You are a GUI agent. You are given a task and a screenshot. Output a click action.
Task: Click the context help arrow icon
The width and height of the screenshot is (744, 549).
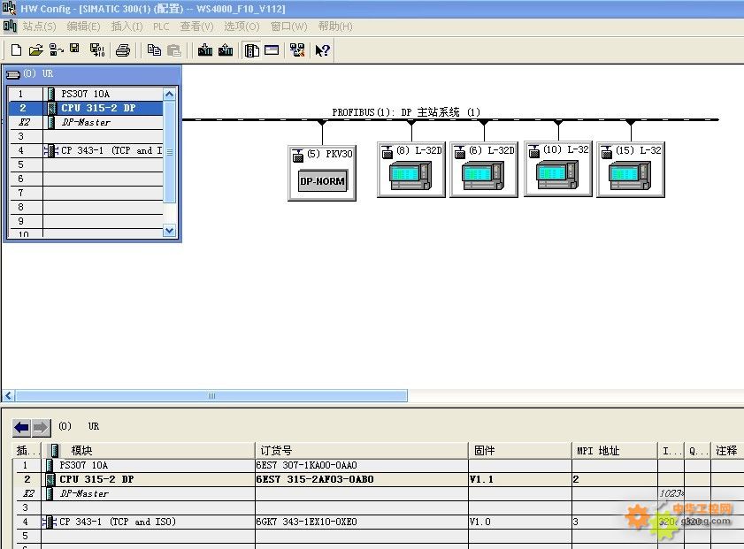322,50
